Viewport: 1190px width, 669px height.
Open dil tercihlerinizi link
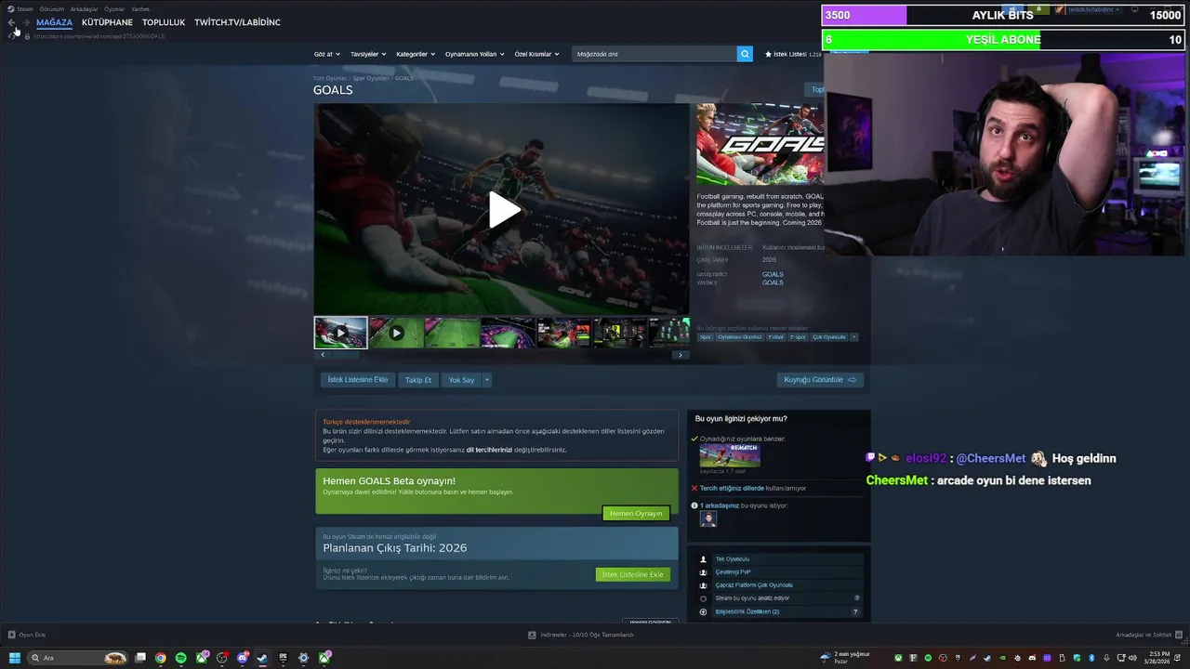click(489, 450)
